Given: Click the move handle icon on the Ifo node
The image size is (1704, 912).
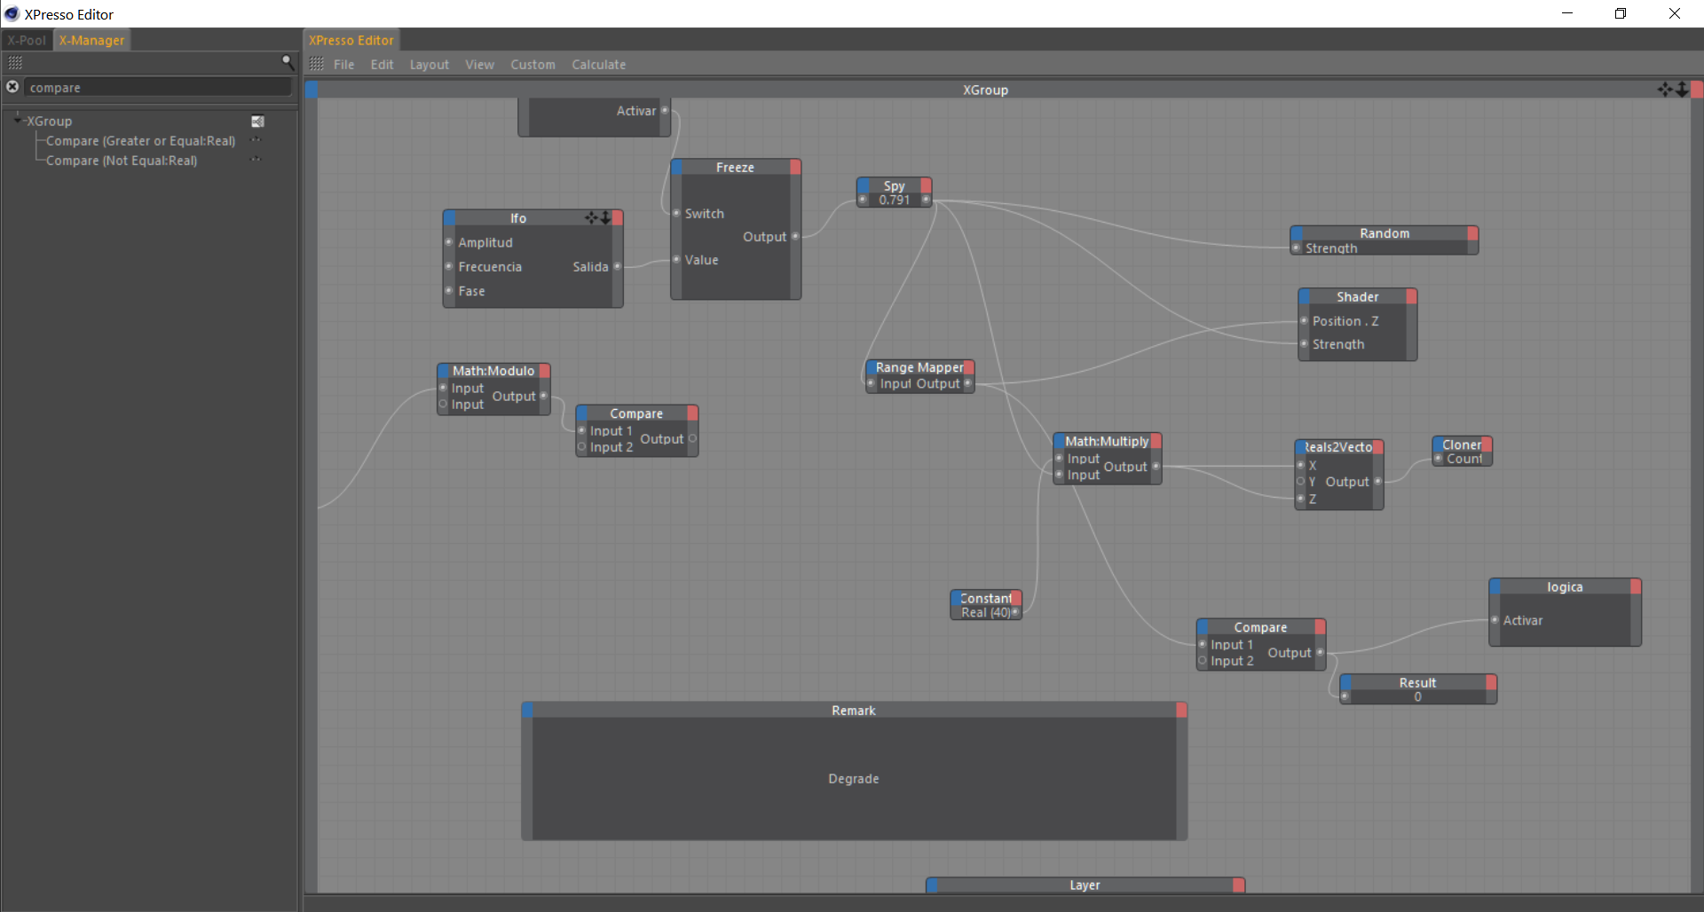Looking at the screenshot, I should [591, 217].
